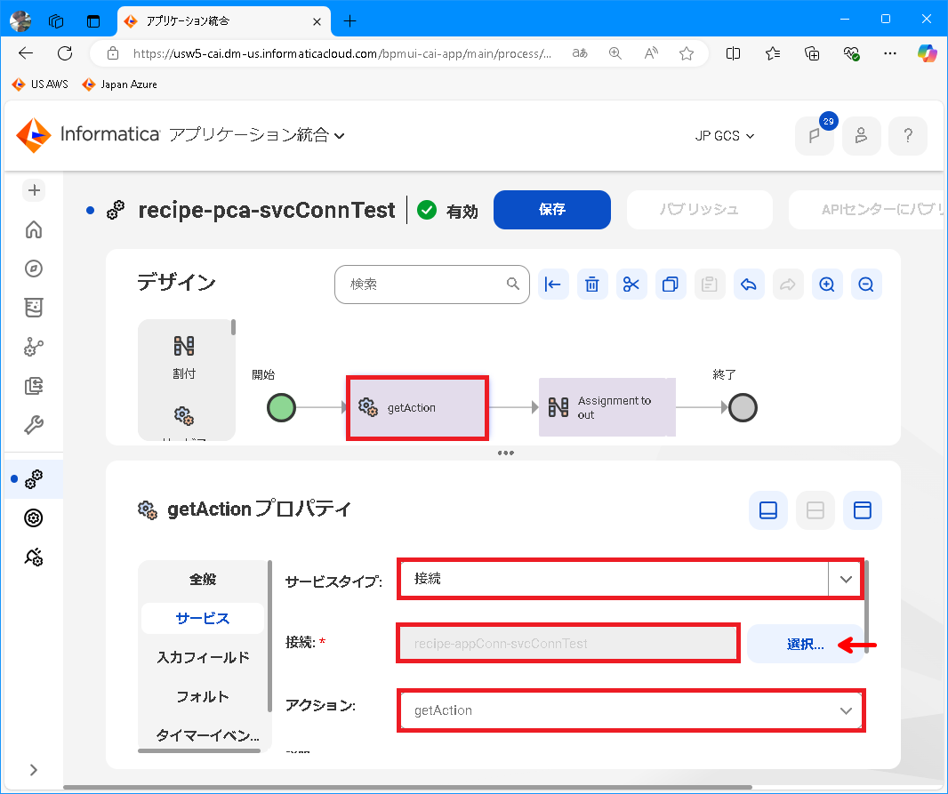Image resolution: width=948 pixels, height=794 pixels.
Task: Open the サービス properties tab
Action: [x=203, y=618]
